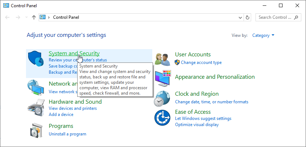
Task: Click the System and Security shield icon
Action: pyautogui.click(x=36, y=59)
